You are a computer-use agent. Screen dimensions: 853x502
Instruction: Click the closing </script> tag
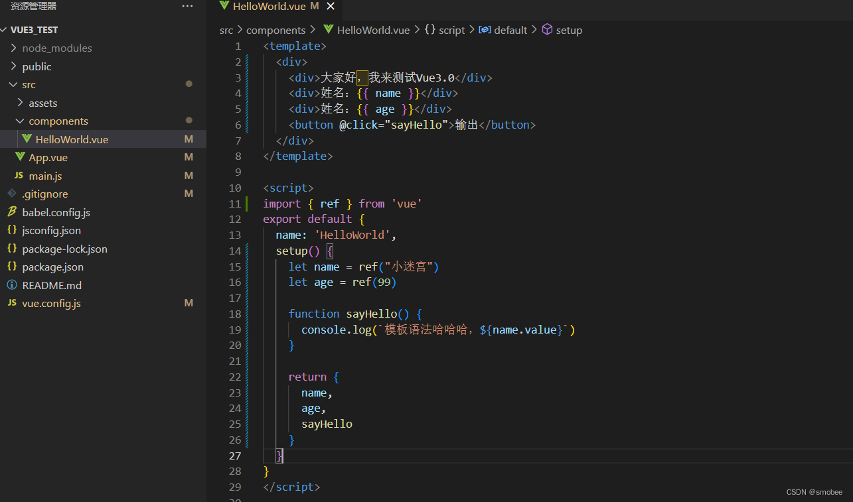pyautogui.click(x=291, y=487)
